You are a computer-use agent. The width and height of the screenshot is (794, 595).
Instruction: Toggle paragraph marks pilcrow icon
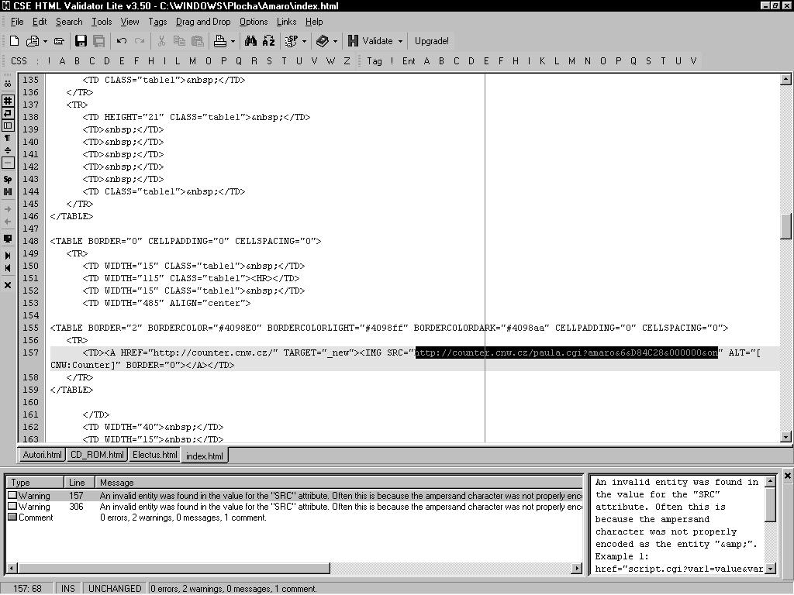tap(8, 138)
